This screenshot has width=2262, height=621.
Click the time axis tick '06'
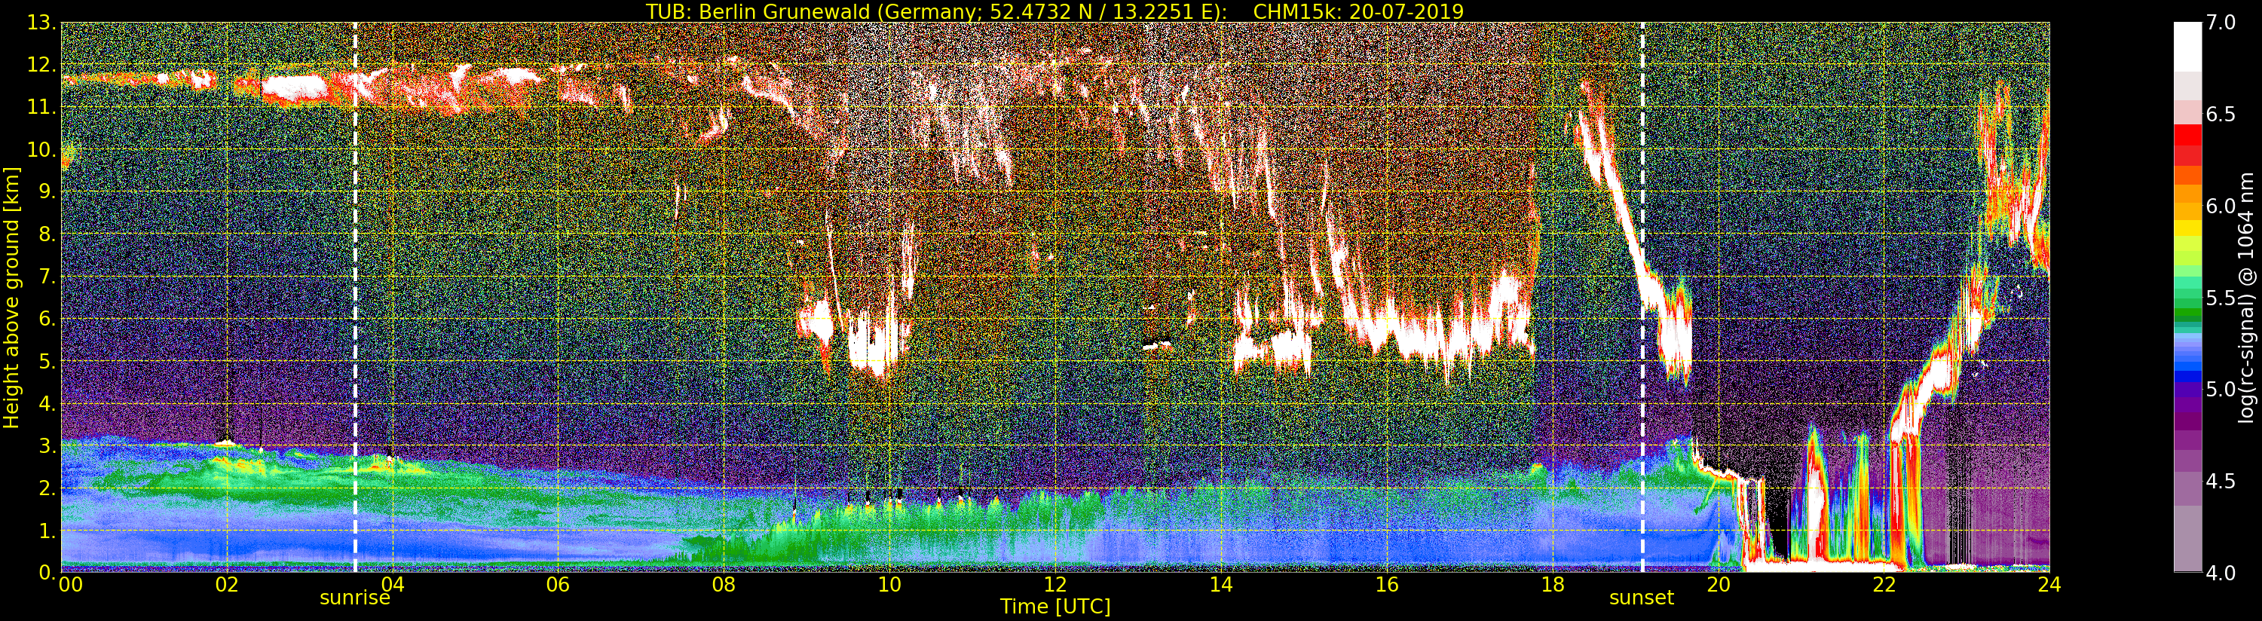tap(558, 585)
